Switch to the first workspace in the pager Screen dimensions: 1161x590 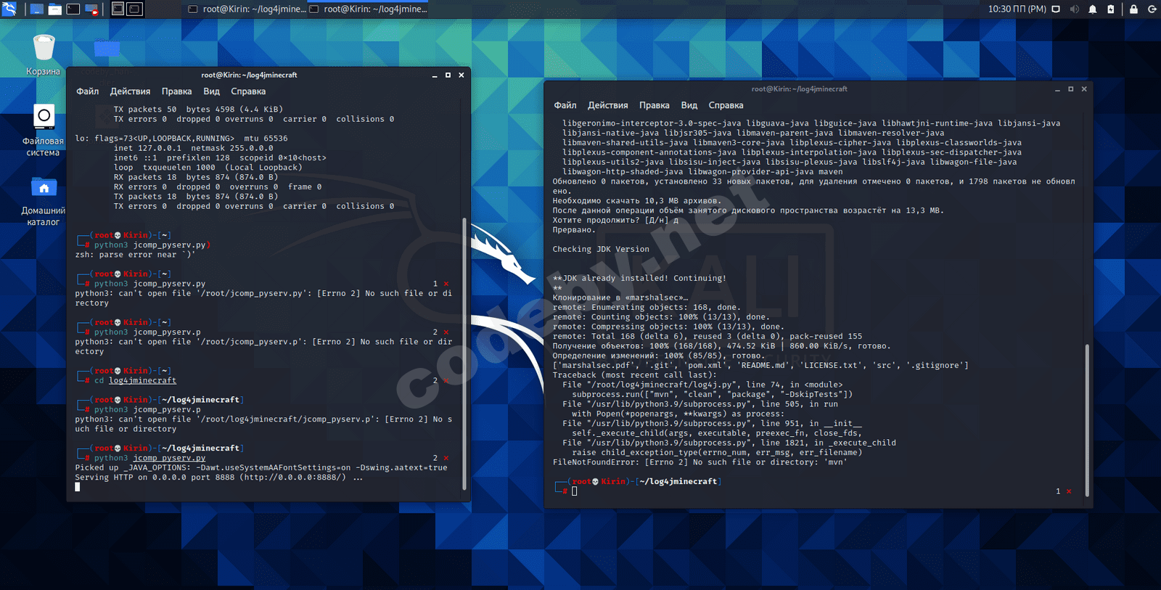point(118,9)
